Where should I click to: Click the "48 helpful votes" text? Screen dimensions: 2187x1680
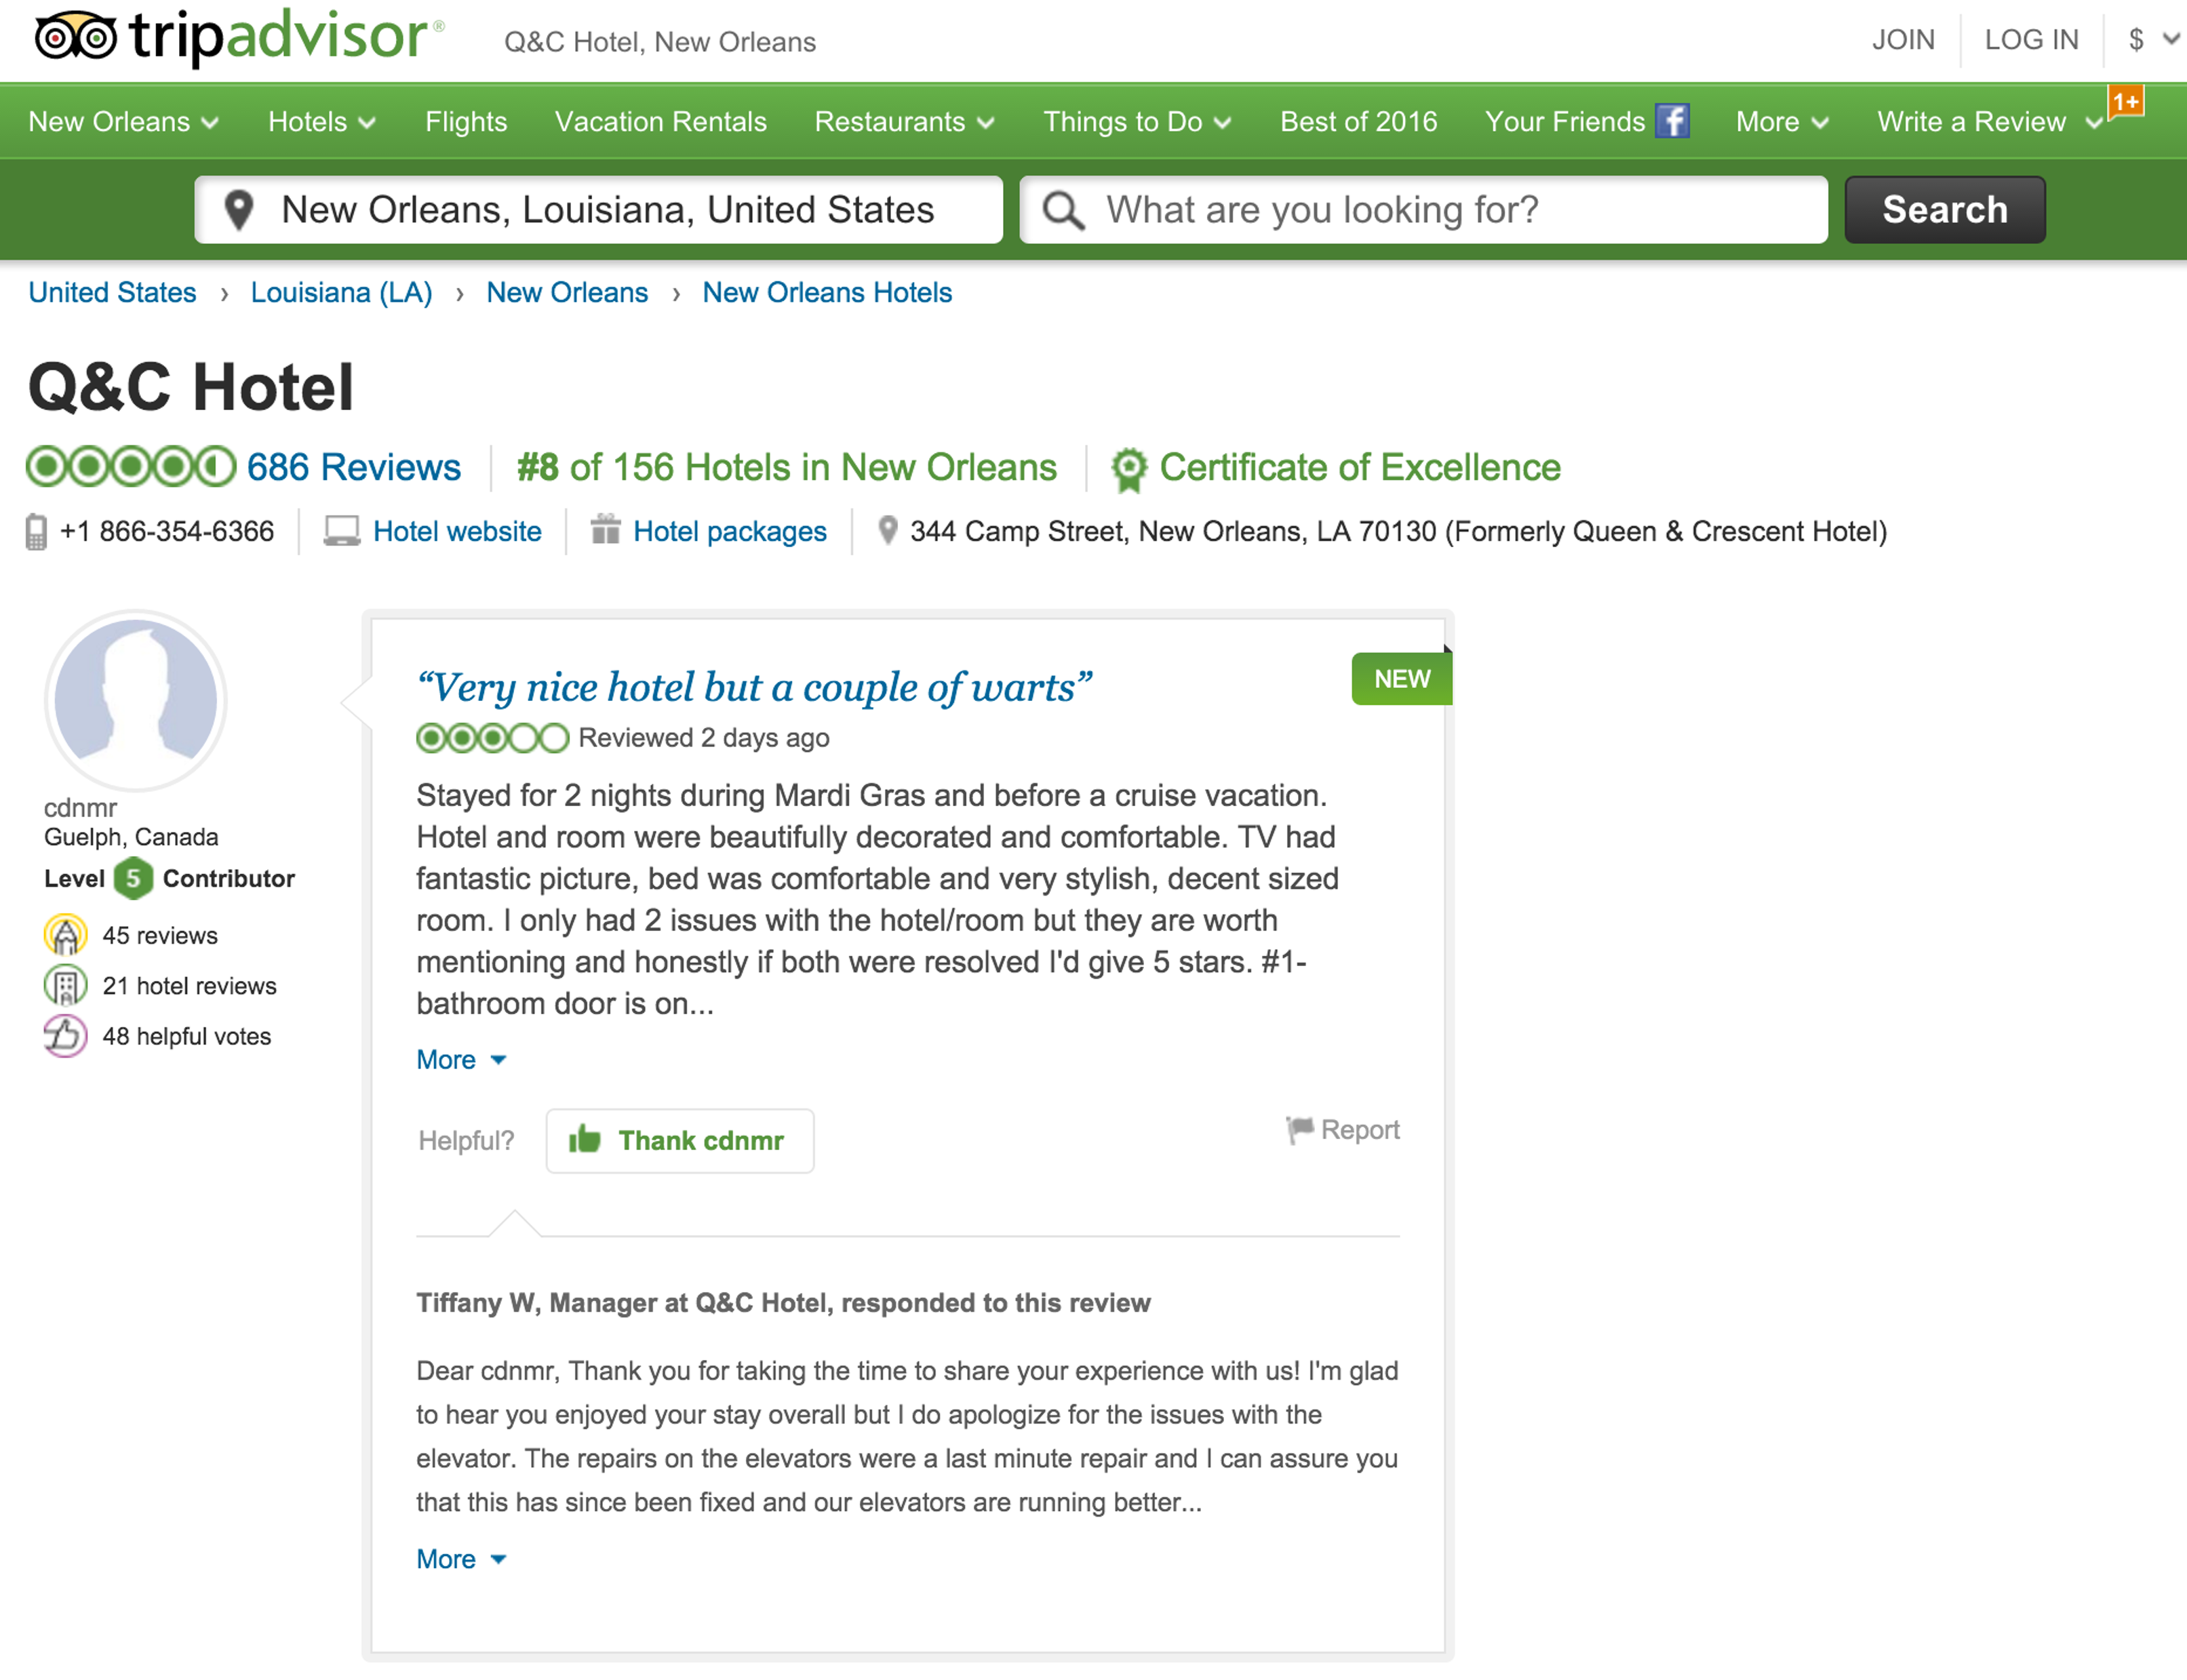[x=187, y=1036]
